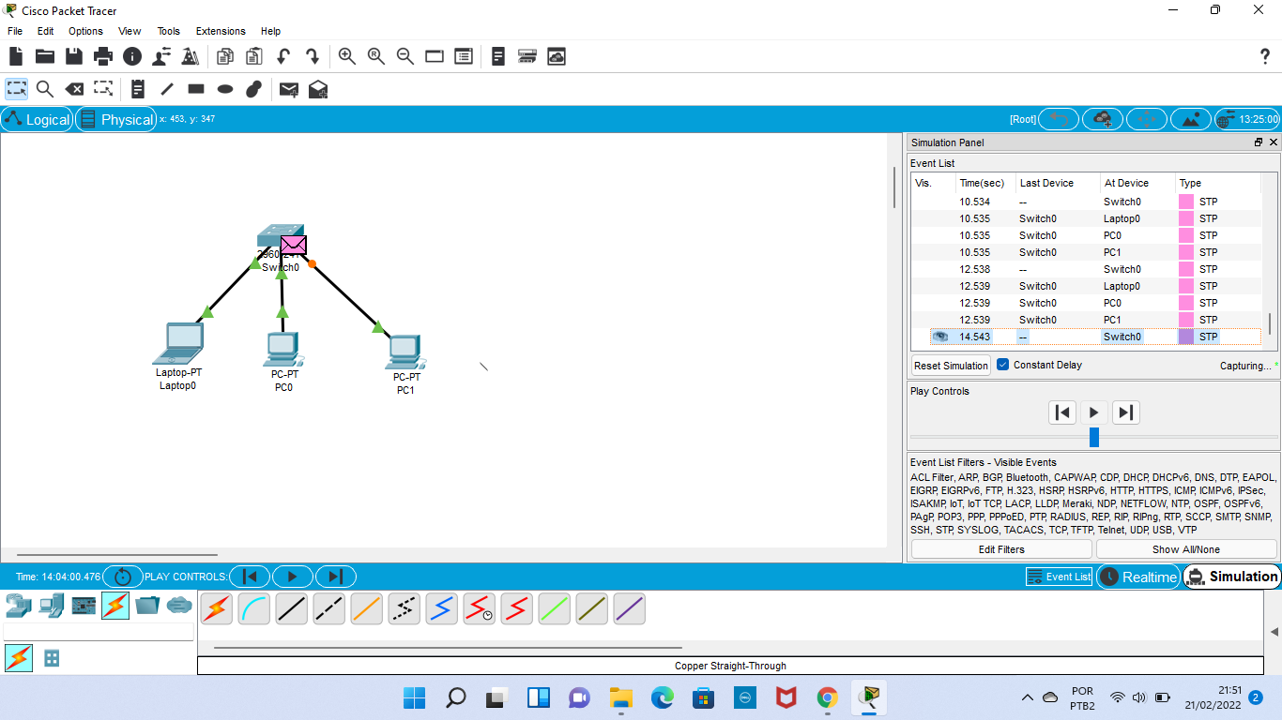Click the Paste toolbar icon

tap(253, 56)
